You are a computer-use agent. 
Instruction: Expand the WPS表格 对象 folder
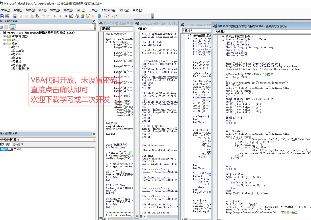pos(5,36)
